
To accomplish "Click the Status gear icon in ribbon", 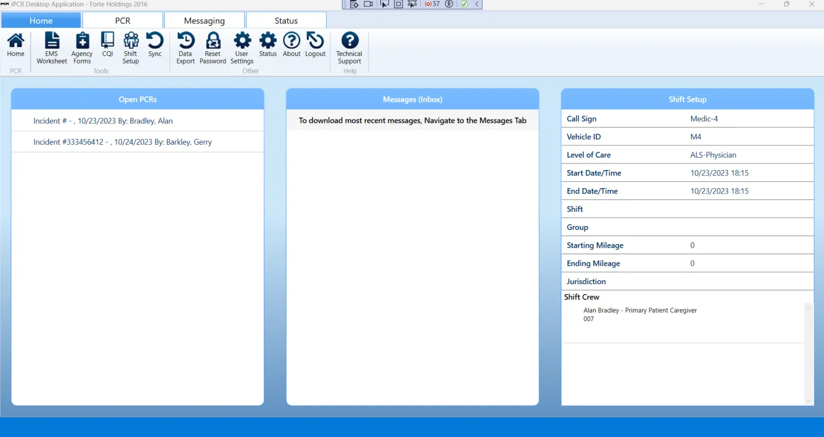I will tap(268, 45).
